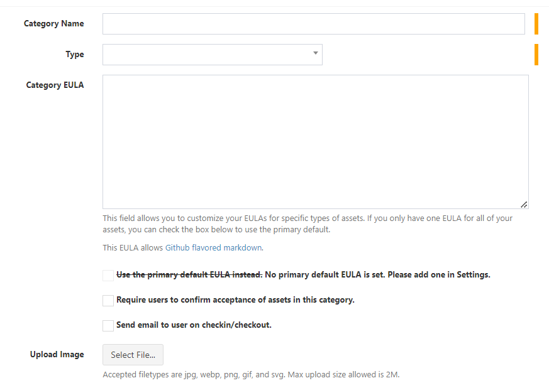This screenshot has height=388, width=549.
Task: Tick the send email on checkin/checkout checkbox
Action: 108,326
